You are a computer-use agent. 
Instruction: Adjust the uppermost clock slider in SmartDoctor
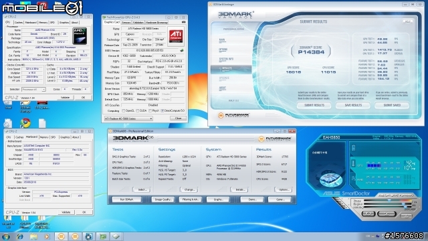[387, 201]
